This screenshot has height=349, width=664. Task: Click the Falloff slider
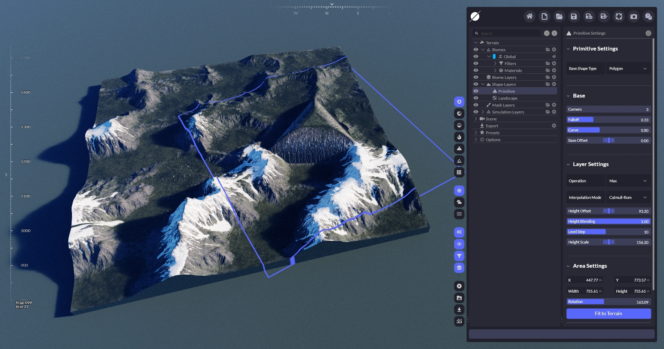608,120
